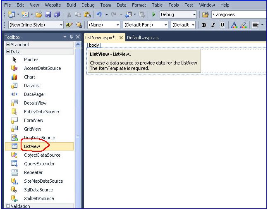Click the Navigate Backward icon

(128, 15)
